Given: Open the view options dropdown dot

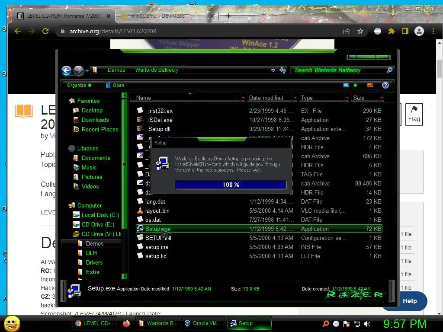Looking at the screenshot, I should coord(355,85).
